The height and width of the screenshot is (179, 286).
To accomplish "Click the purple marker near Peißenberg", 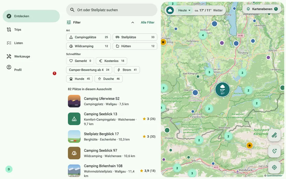I will pos(222,43).
